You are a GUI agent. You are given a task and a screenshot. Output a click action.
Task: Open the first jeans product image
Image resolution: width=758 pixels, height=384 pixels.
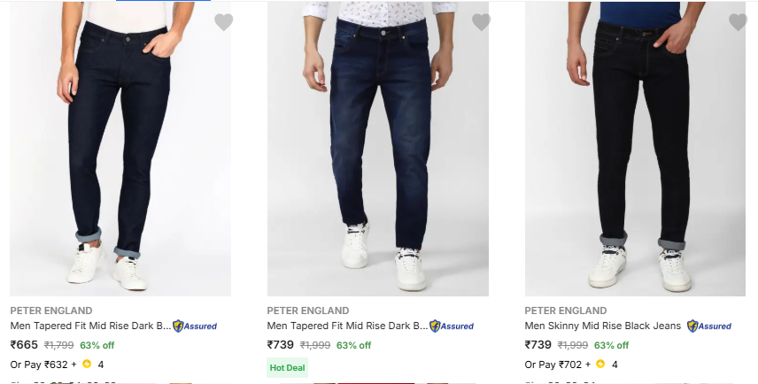pyautogui.click(x=120, y=150)
